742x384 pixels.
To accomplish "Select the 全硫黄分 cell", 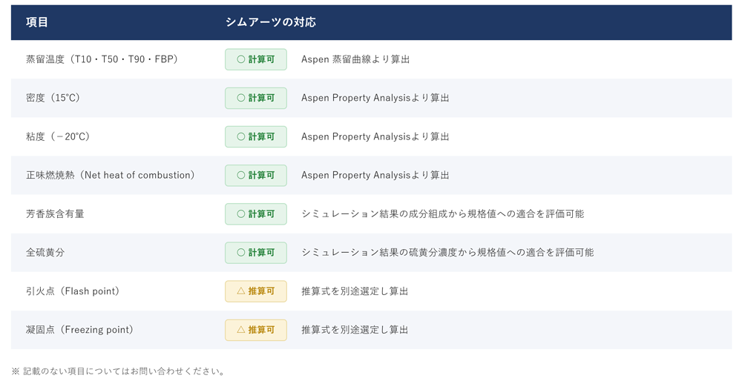I will click(45, 253).
